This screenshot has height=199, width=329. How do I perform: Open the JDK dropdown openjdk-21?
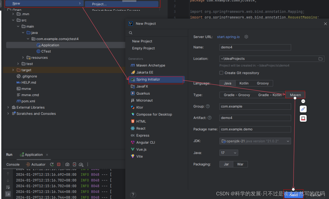255,141
